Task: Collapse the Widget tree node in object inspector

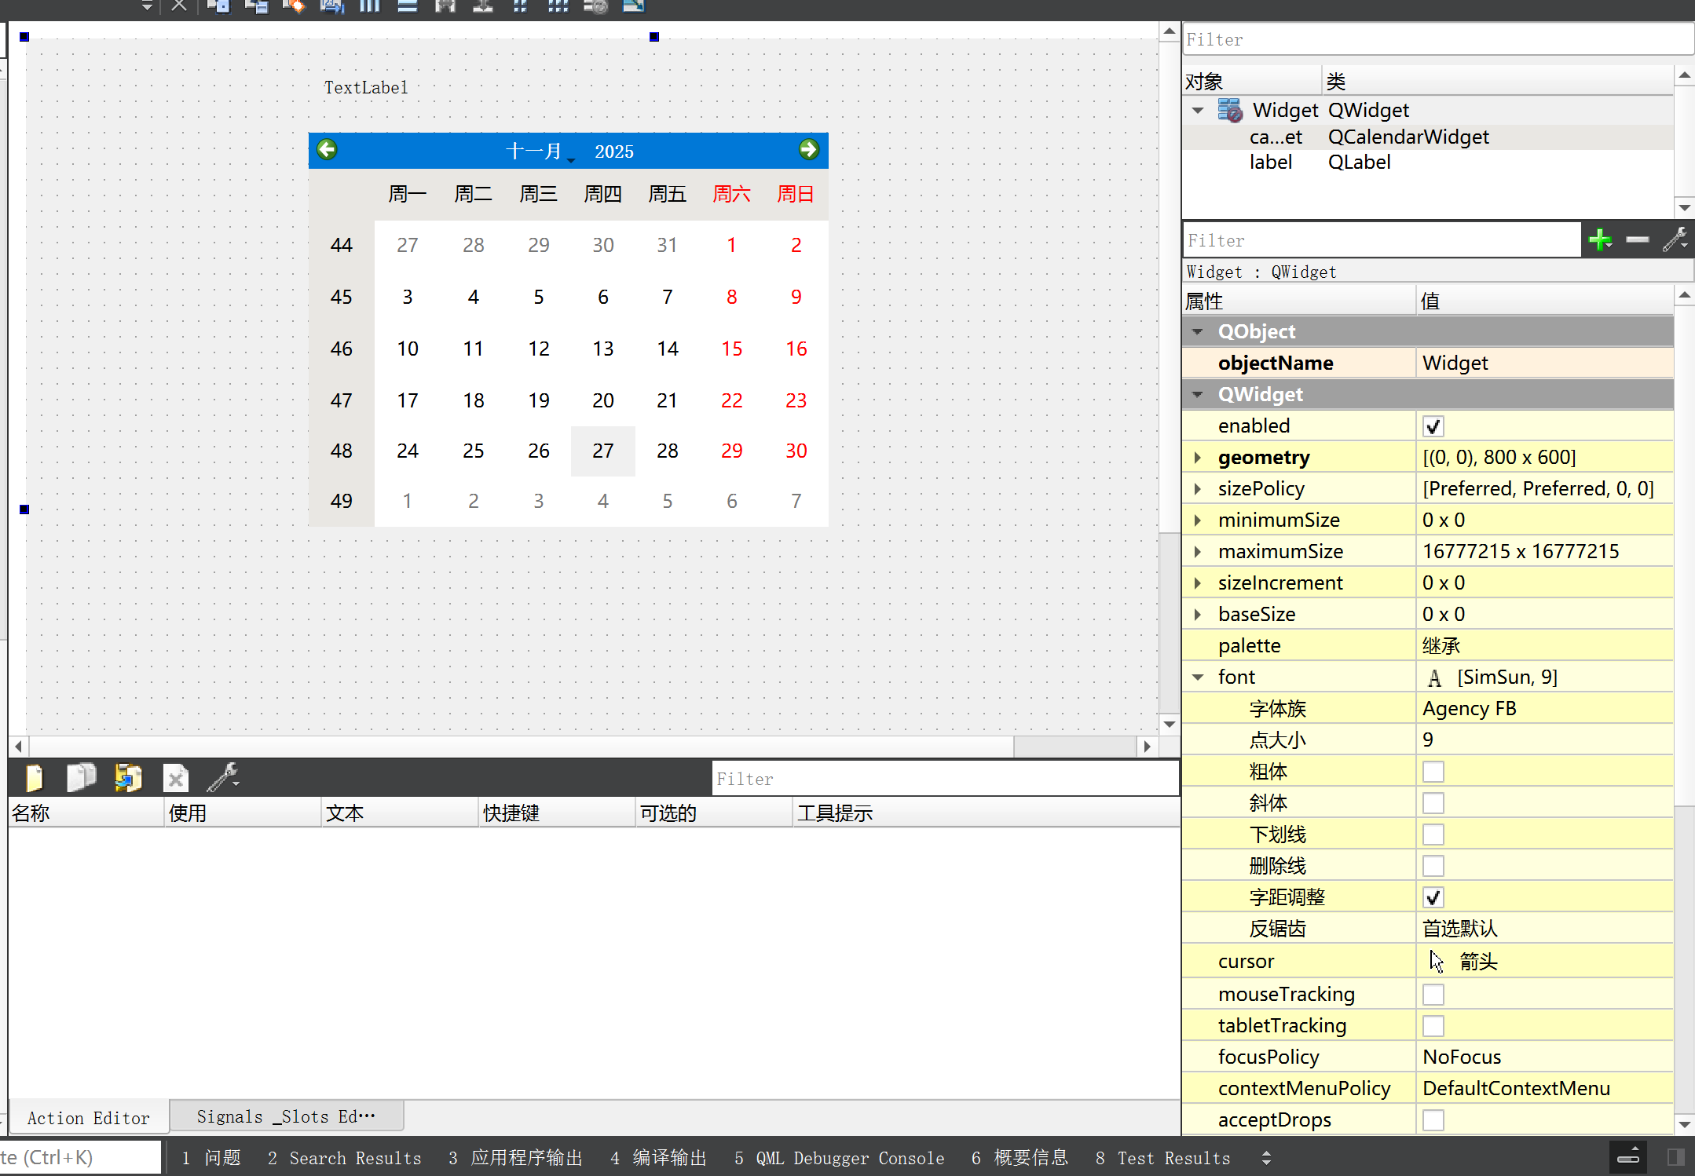Action: click(1197, 111)
